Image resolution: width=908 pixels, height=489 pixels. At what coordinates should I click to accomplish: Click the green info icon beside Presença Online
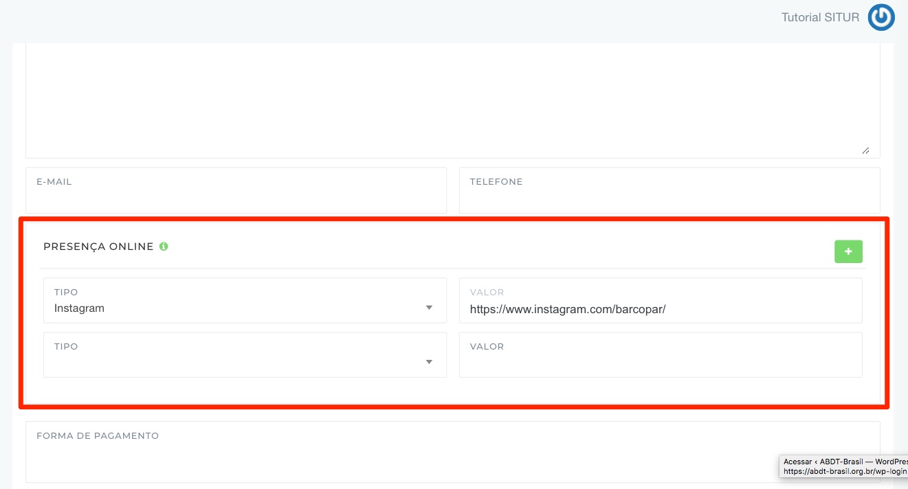(164, 247)
